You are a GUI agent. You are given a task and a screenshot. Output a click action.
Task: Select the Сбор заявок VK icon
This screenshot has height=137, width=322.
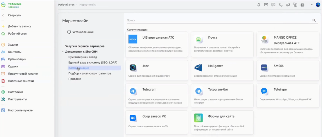(x=133, y=118)
